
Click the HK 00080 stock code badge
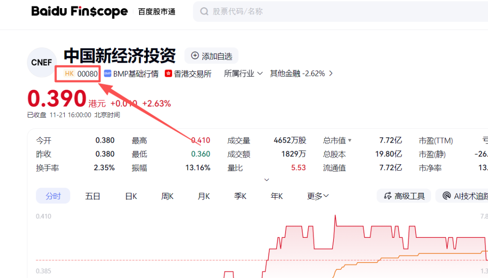pyautogui.click(x=77, y=73)
